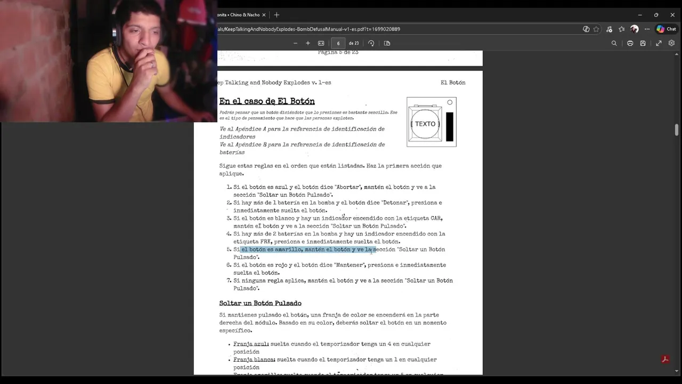The width and height of the screenshot is (682, 384).
Task: Click the page number input field showing 6
Action: pos(338,43)
